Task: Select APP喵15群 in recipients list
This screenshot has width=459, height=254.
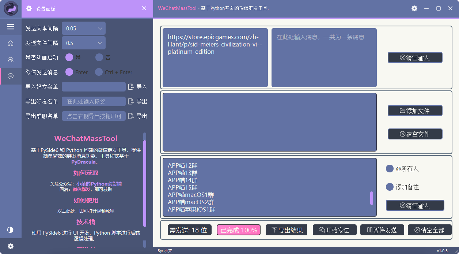Action: coord(183,187)
